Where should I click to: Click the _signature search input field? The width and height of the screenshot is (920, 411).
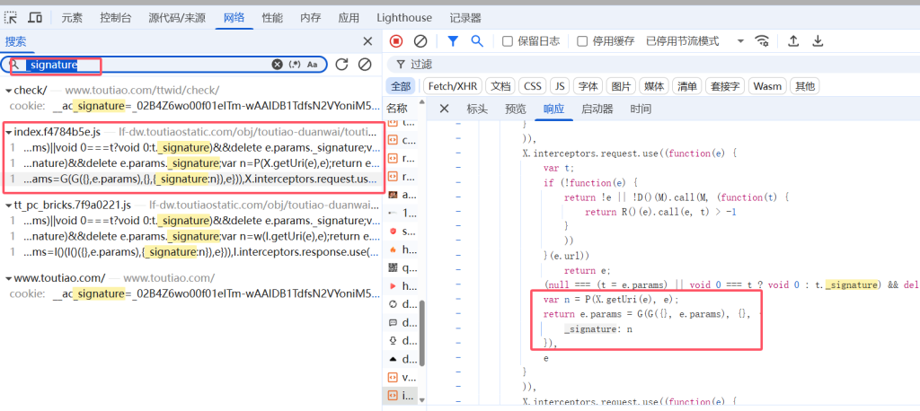click(144, 65)
